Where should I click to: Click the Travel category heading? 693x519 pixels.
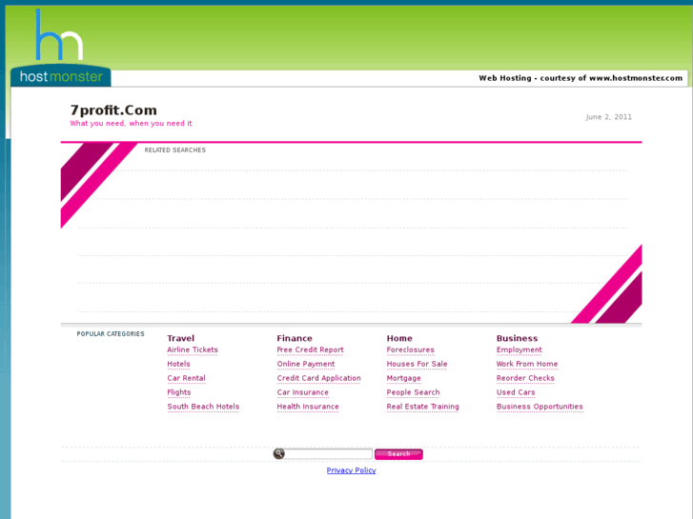point(180,338)
